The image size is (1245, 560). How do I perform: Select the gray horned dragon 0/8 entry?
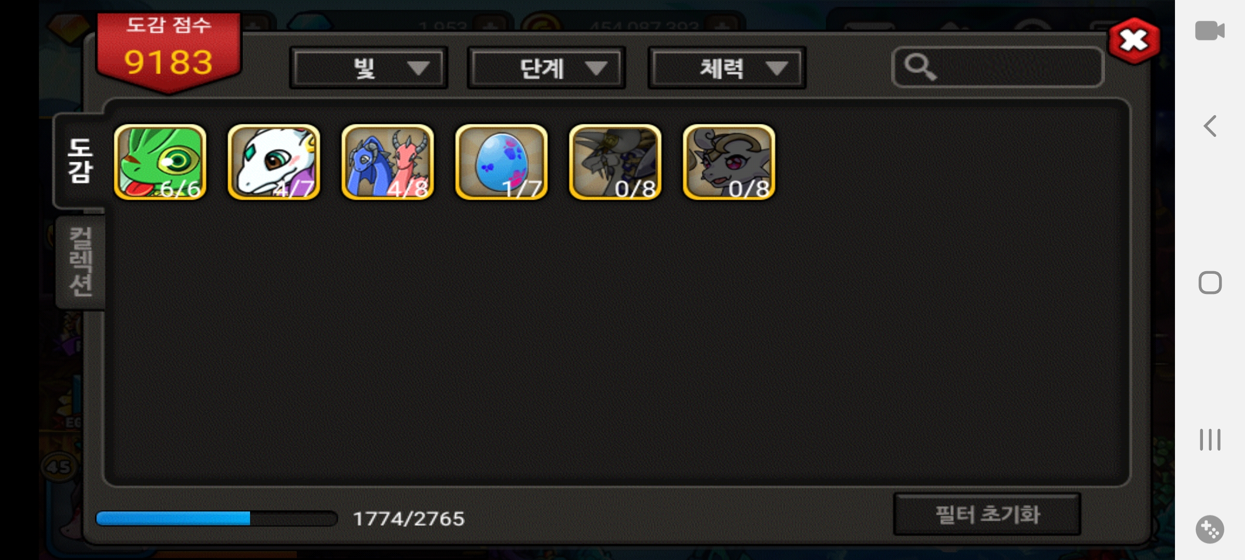click(x=729, y=162)
